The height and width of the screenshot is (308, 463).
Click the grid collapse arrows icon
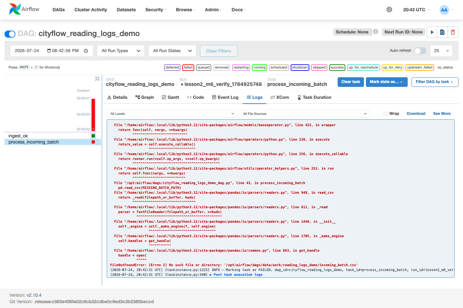(x=97, y=79)
